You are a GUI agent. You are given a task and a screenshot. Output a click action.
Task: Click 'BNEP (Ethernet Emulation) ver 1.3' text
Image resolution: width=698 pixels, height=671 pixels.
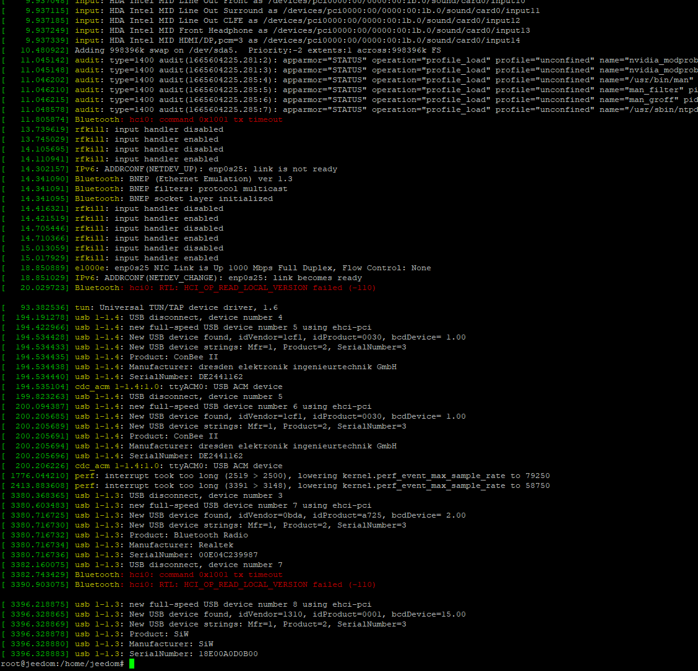click(211, 179)
